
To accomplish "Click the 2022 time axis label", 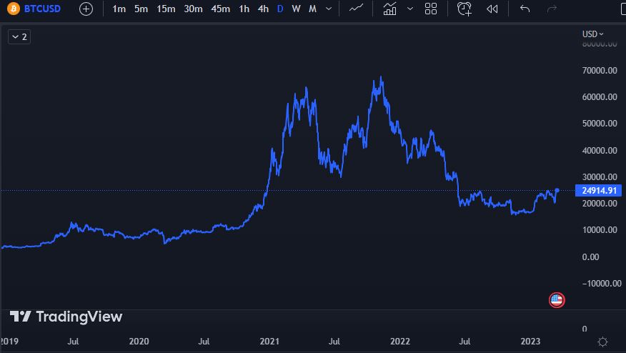I will coord(400,342).
